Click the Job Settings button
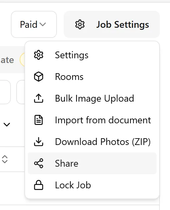Viewport: 170px width, 210px height. coord(112,24)
